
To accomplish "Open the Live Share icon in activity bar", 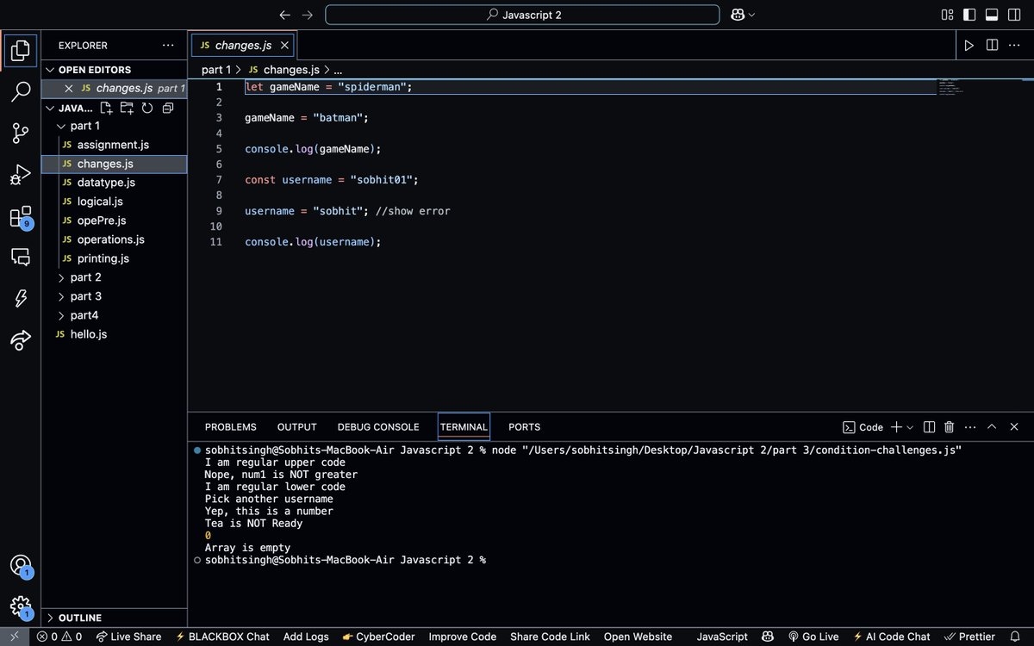I will click(x=21, y=340).
